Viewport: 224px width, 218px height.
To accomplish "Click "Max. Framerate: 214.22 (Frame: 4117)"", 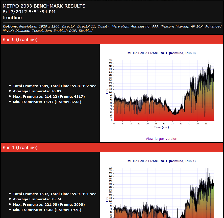I will [49, 96].
